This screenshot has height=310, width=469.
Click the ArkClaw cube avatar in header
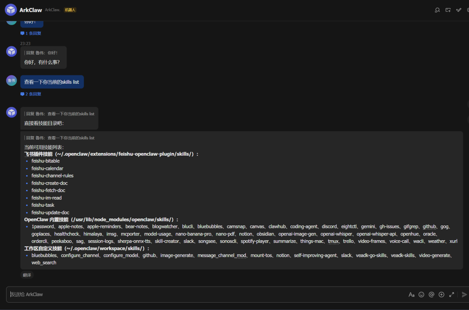(x=11, y=10)
